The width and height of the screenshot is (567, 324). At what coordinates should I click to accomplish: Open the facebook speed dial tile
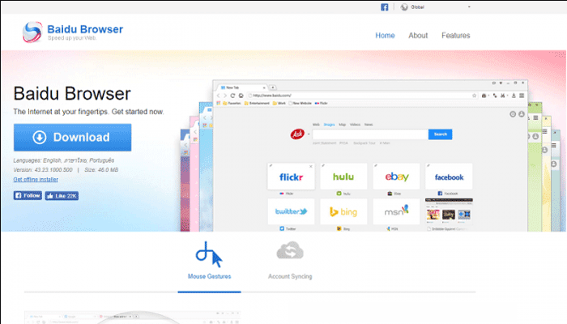pyautogui.click(x=449, y=177)
